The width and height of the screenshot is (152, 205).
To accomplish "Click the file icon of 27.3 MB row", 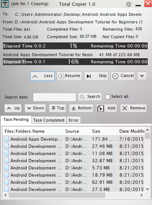I will 7,189.
